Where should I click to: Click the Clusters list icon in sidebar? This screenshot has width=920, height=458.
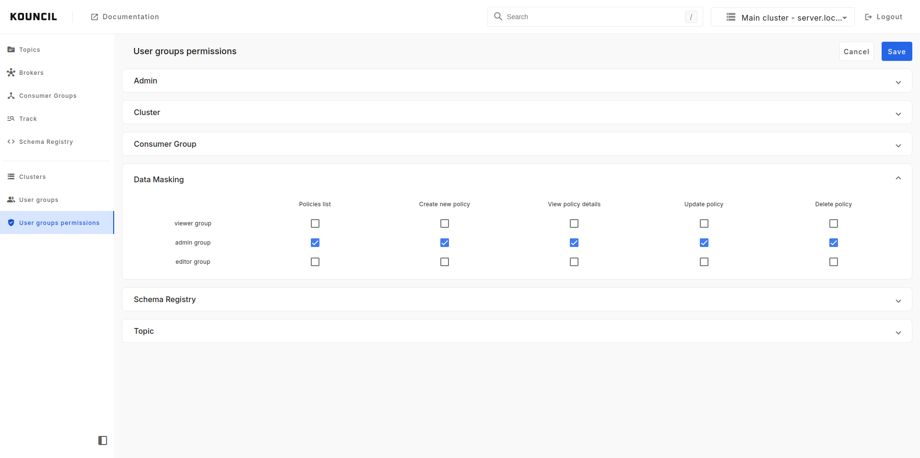(11, 176)
